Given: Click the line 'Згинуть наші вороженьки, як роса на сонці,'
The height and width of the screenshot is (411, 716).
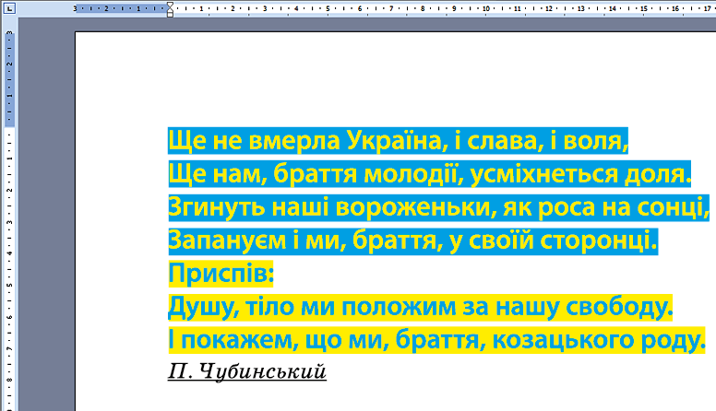Looking at the screenshot, I should 439,207.
